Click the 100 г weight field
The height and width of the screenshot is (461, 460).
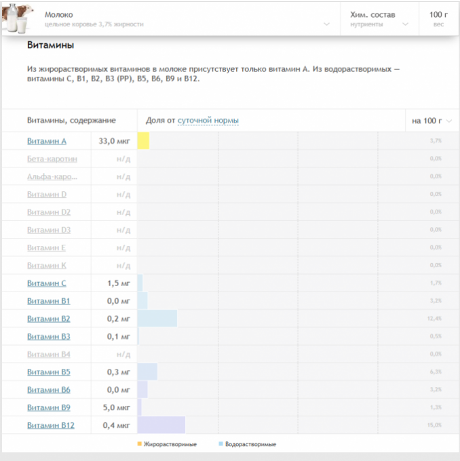438,18
